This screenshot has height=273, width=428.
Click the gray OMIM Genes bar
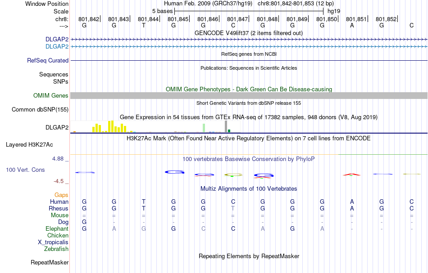coord(249,96)
